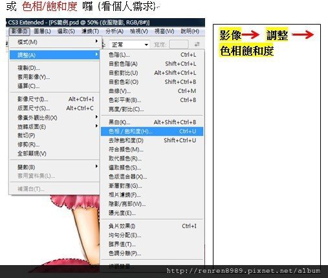This screenshot has height=278, width=328.
Task: Apply 自動對比(U) auto contrast
Action: coord(152,73)
